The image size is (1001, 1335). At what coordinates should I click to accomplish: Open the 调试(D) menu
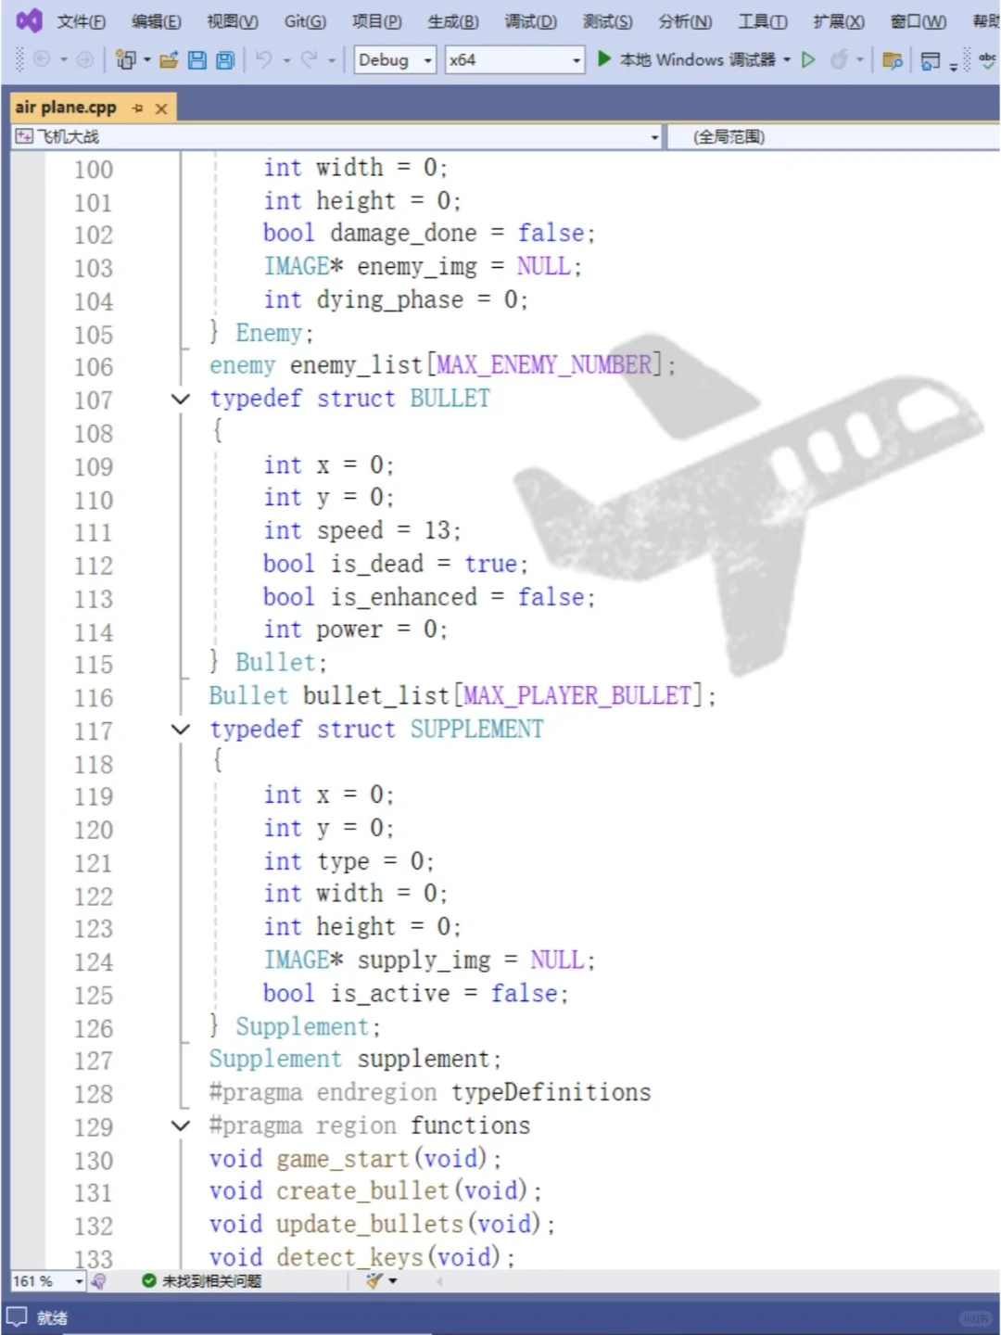point(531,21)
